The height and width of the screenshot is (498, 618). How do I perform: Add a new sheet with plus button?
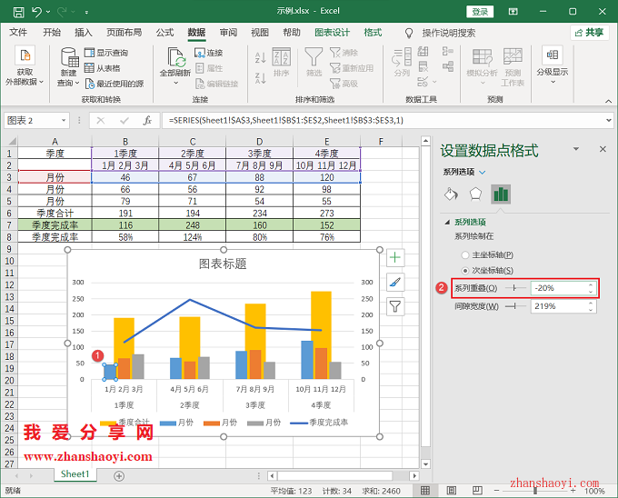pyautogui.click(x=119, y=476)
